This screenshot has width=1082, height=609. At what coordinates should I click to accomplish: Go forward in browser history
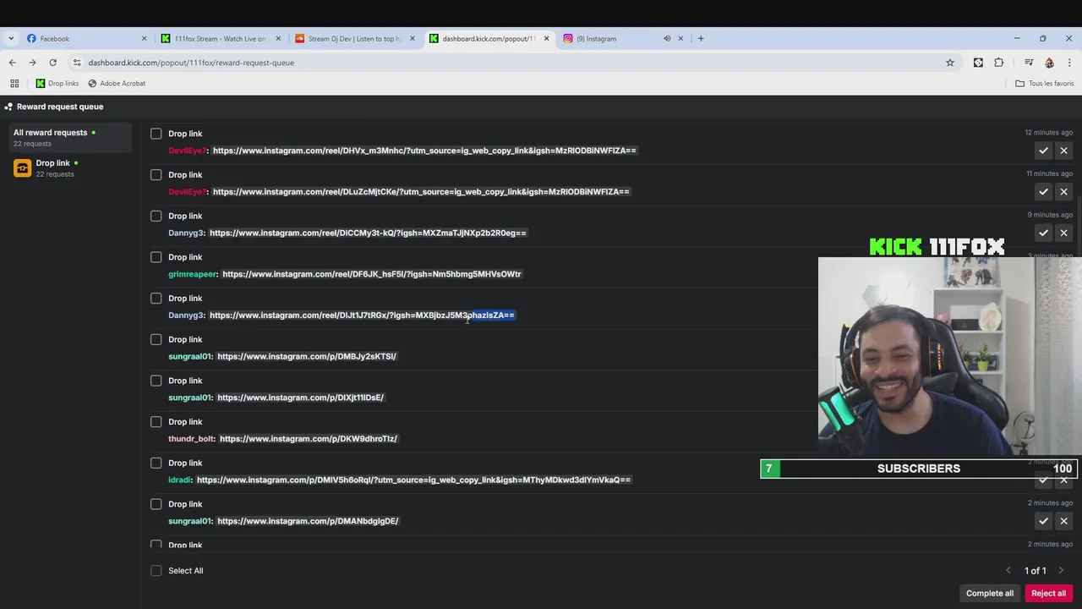point(32,63)
